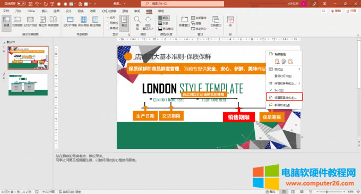Open Slide Master (幻灯片母版) view
Image resolution: width=361 pixels, height=194 pixels.
click(70, 22)
